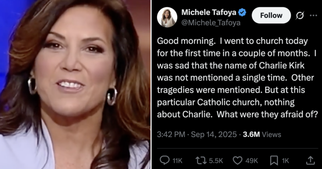The height and width of the screenshot is (169, 322).
Task: Open the three-dot more options menu
Action: point(314,15)
